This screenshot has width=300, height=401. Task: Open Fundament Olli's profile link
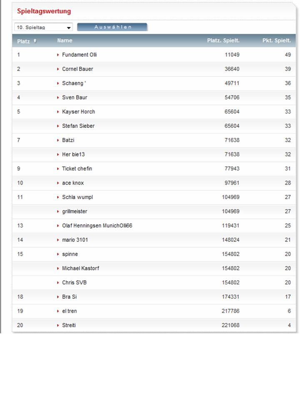pos(79,55)
